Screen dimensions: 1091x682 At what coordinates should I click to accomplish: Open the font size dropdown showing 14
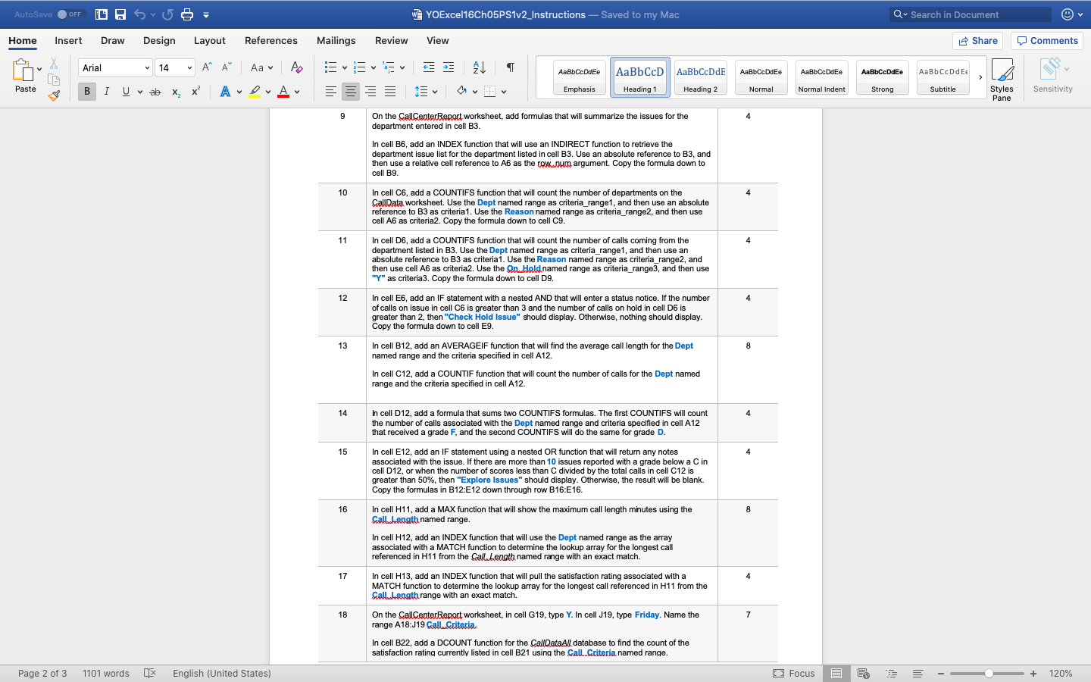[175, 67]
